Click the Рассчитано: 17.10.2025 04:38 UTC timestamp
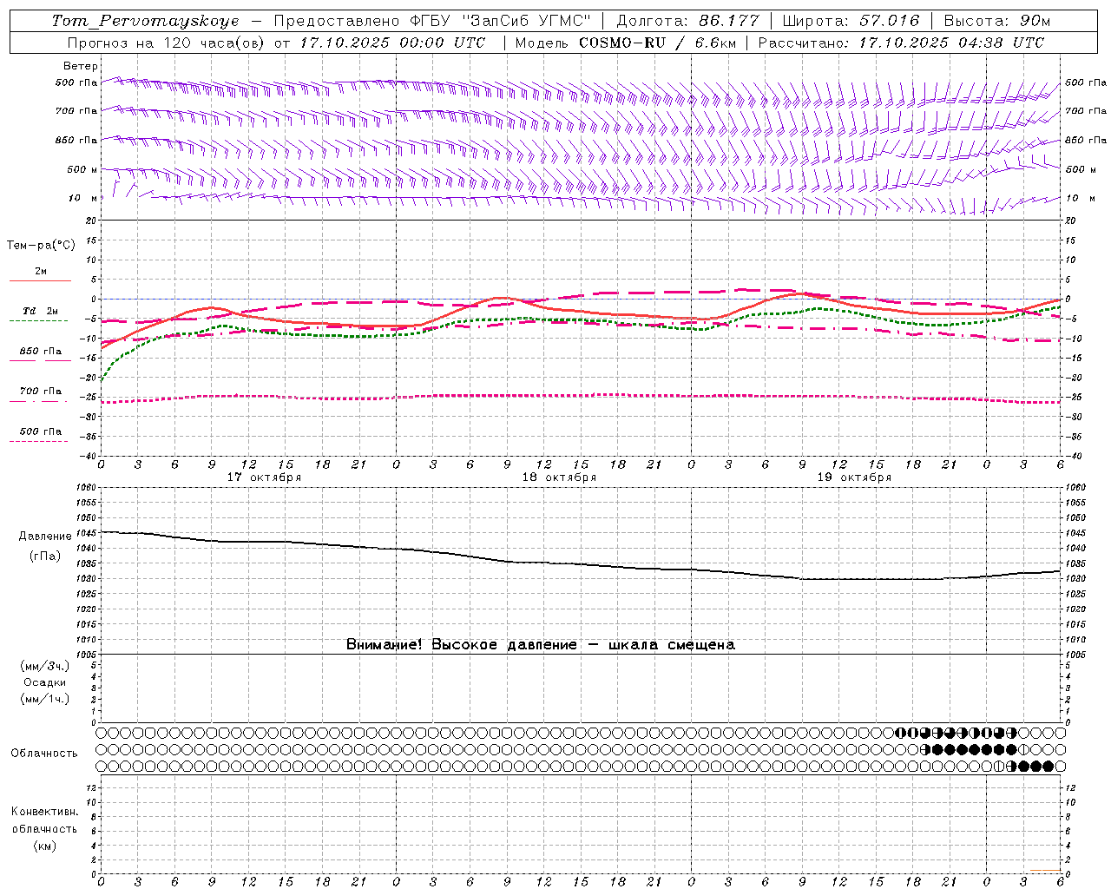 [x=901, y=43]
